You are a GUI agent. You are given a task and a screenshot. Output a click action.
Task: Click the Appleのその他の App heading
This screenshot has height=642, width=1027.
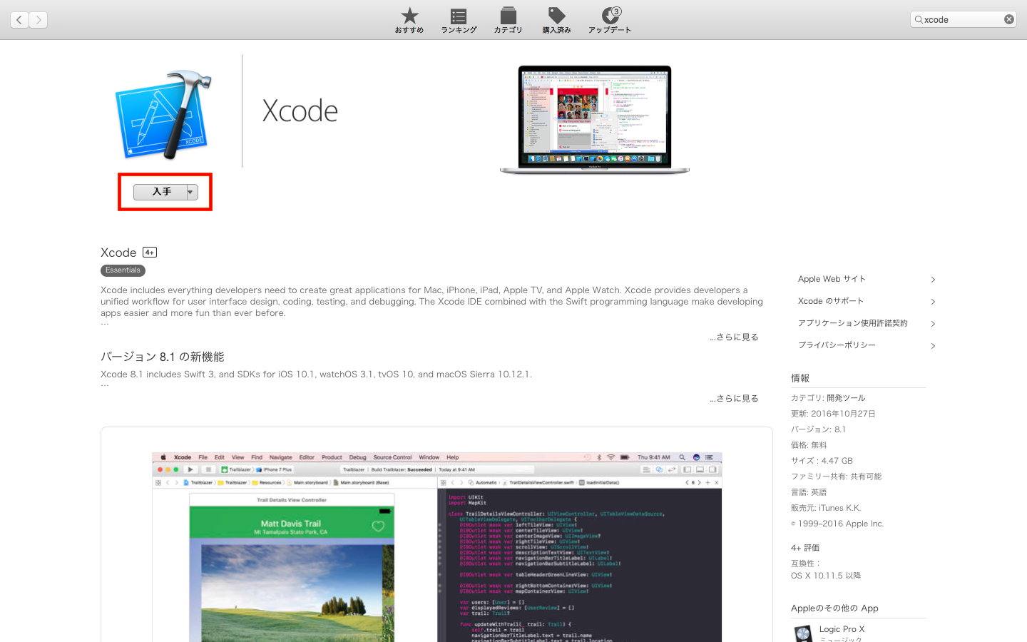click(834, 608)
